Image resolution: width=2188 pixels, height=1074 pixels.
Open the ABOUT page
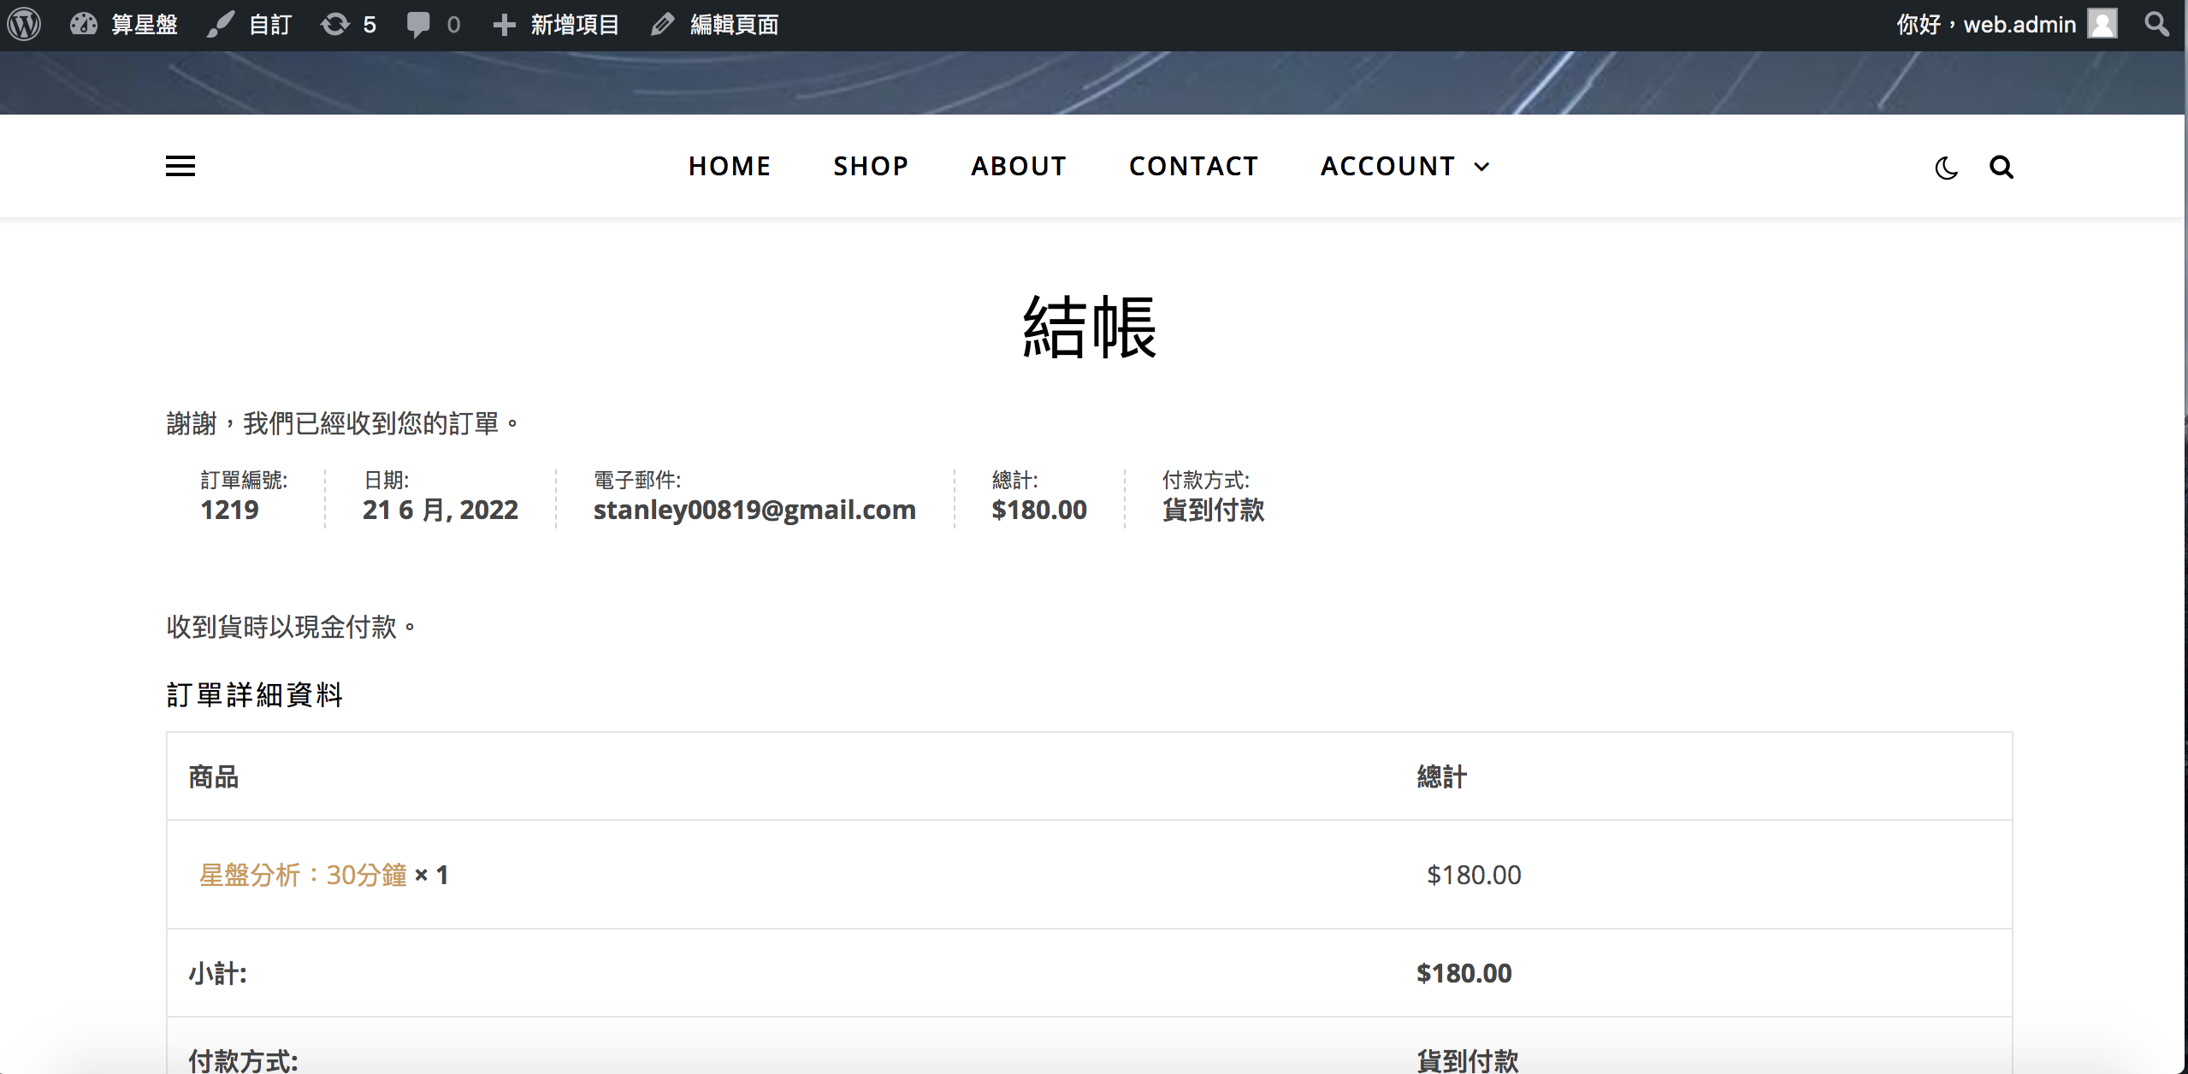point(1019,166)
